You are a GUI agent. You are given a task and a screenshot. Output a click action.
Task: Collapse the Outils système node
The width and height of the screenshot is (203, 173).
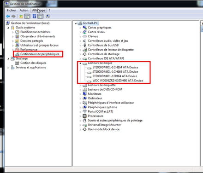[x=8, y=28]
